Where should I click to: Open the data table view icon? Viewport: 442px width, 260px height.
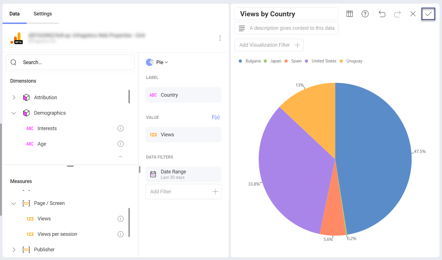pyautogui.click(x=349, y=14)
